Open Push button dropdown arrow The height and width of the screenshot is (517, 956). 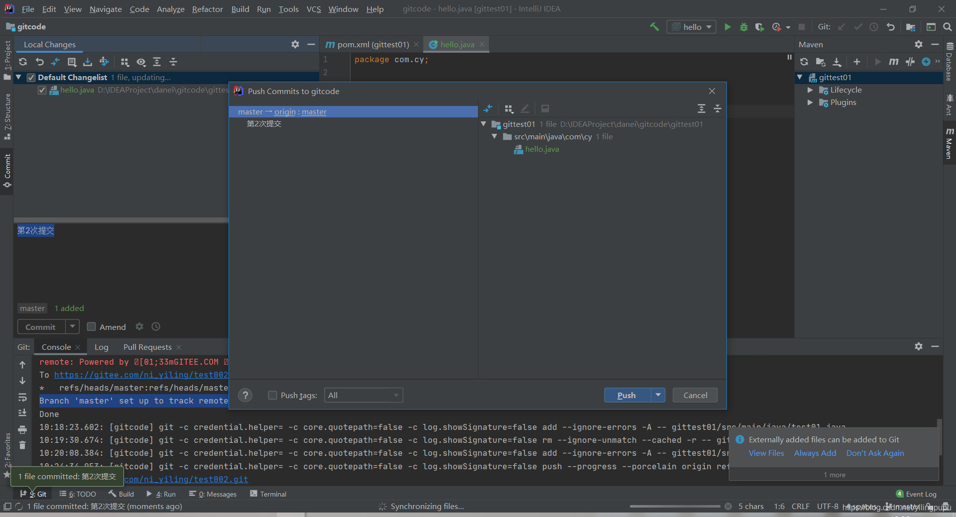coord(658,395)
